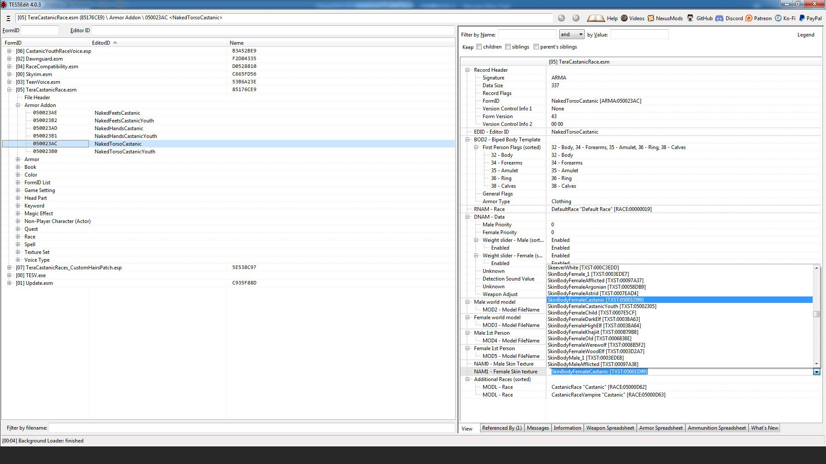Switch to the Weapon Spreadsheet tab
The height and width of the screenshot is (464, 826).
click(x=610, y=428)
